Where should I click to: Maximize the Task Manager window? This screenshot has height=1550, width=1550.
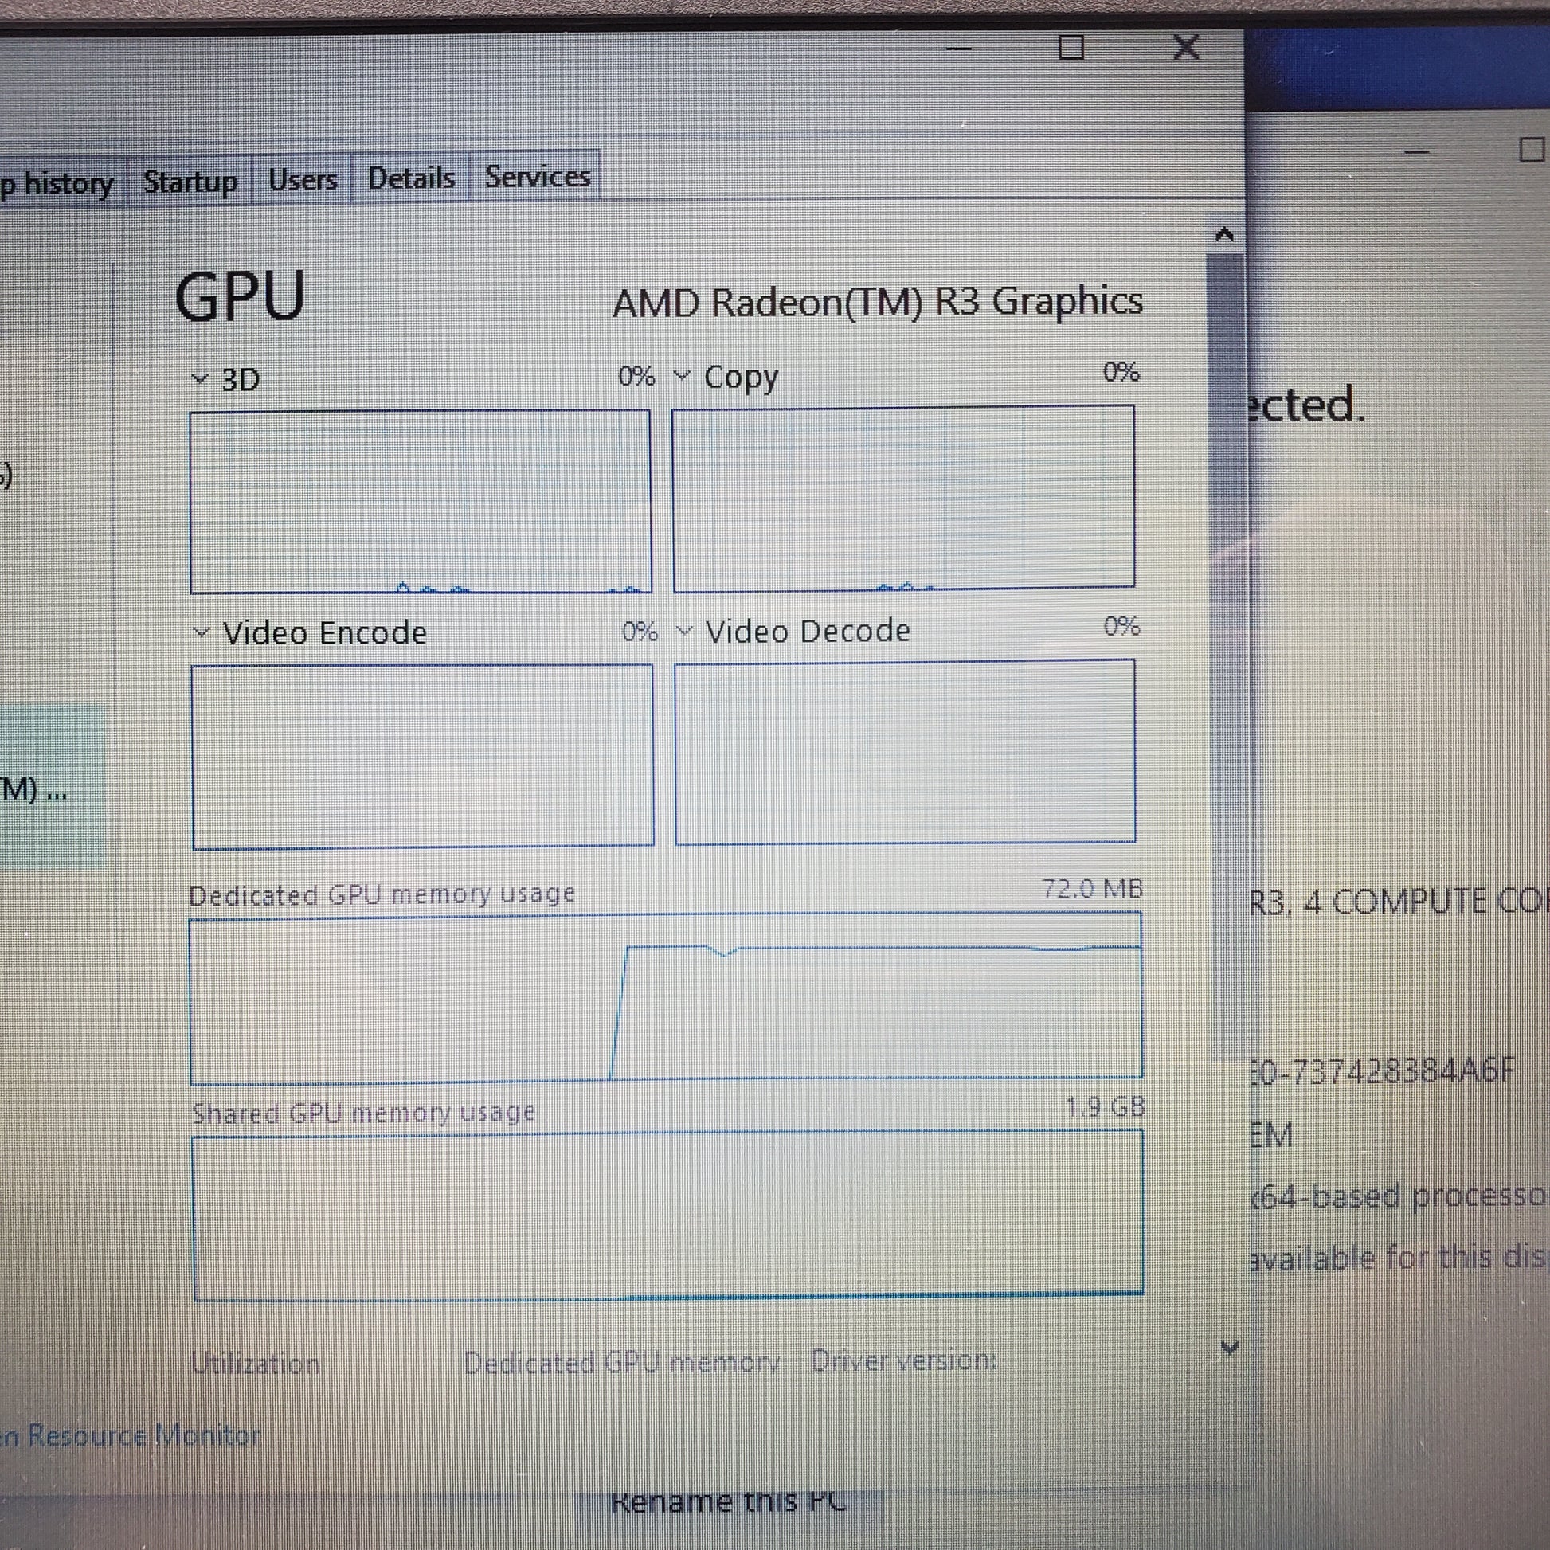(1071, 47)
